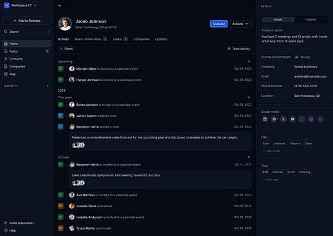Screen dimensions: 333x236
Task: Open Help at the sidebar bottom
Action: [10, 230]
